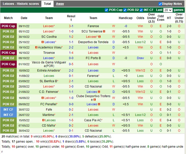
Task: Click INT CF league label on 26/07/22
Action: tap(8, 115)
